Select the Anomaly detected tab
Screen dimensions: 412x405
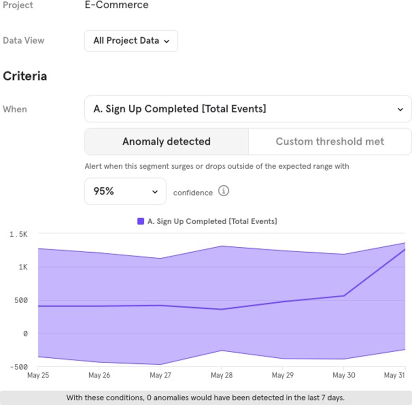[x=166, y=142]
